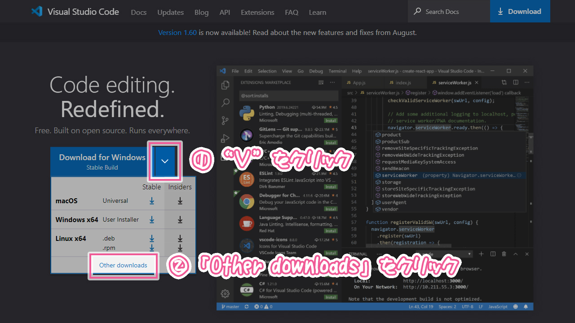Image resolution: width=575 pixels, height=323 pixels.
Task: Click Download for Windows Stable Build
Action: tap(102, 161)
